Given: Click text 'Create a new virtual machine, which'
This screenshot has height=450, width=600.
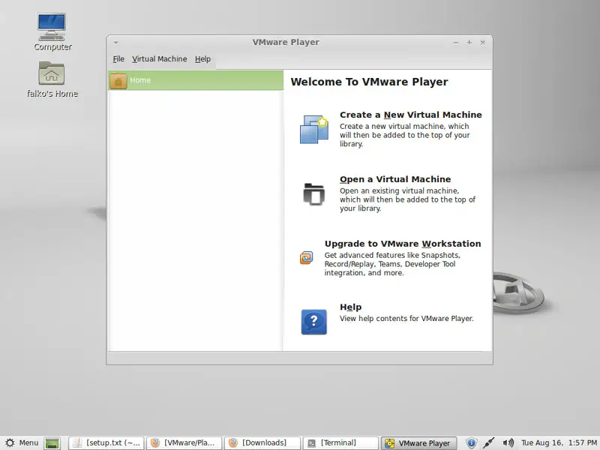Looking at the screenshot, I should click(x=404, y=126).
